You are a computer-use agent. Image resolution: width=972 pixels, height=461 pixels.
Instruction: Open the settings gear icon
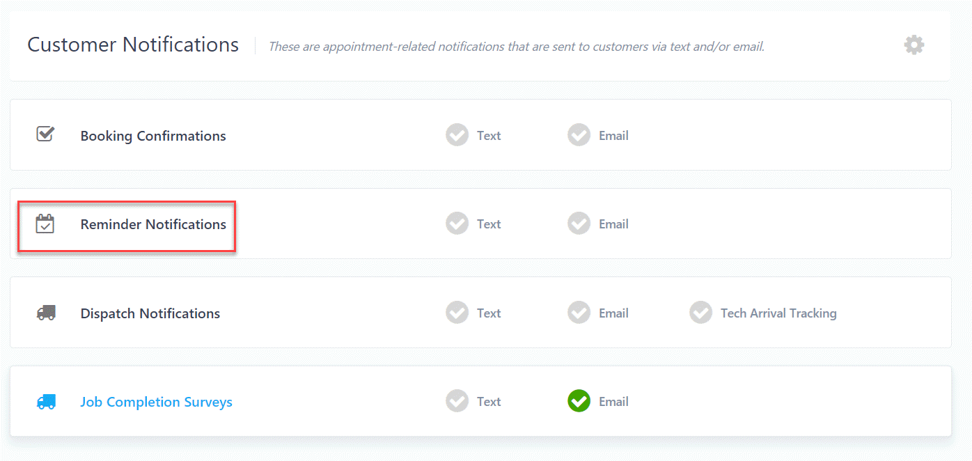click(914, 45)
